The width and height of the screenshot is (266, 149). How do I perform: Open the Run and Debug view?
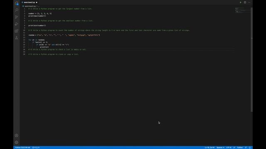pyautogui.click(x=17, y=24)
